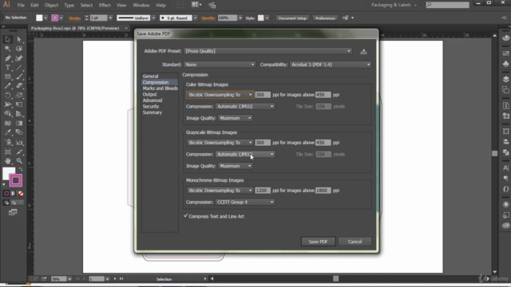Select the Zoom magnifier tool
The height and width of the screenshot is (287, 511).
pyautogui.click(x=19, y=161)
